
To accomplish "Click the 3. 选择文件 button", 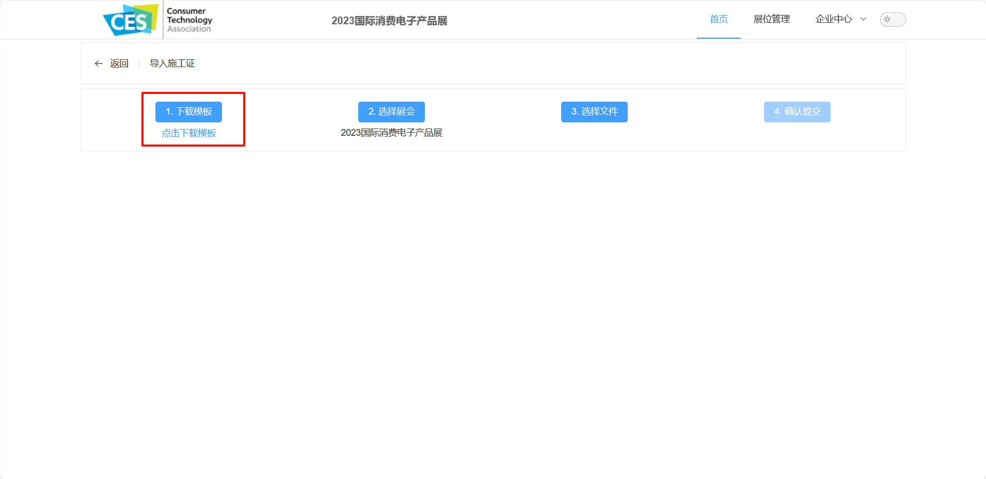I will coord(594,111).
